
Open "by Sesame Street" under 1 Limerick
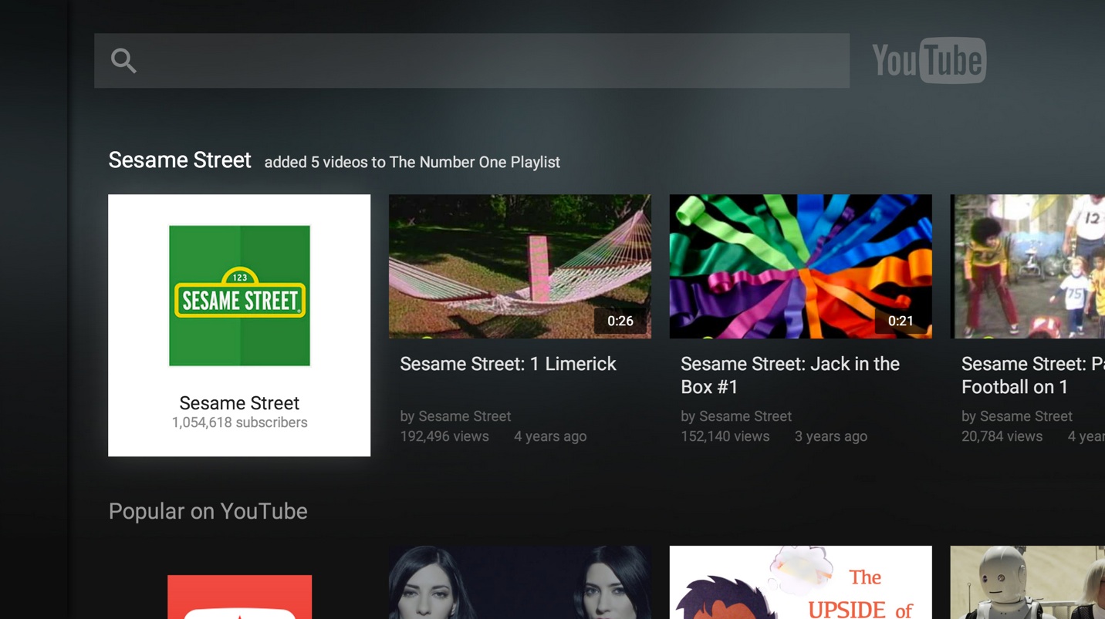[x=455, y=415]
